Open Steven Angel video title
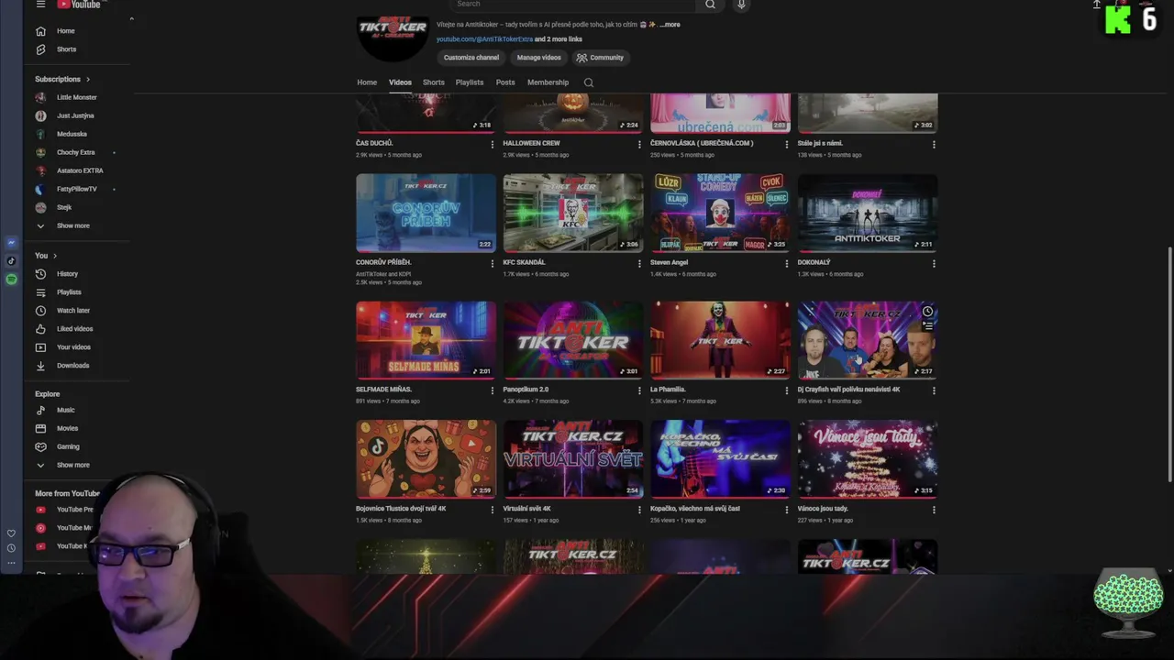The width and height of the screenshot is (1174, 660). point(669,263)
